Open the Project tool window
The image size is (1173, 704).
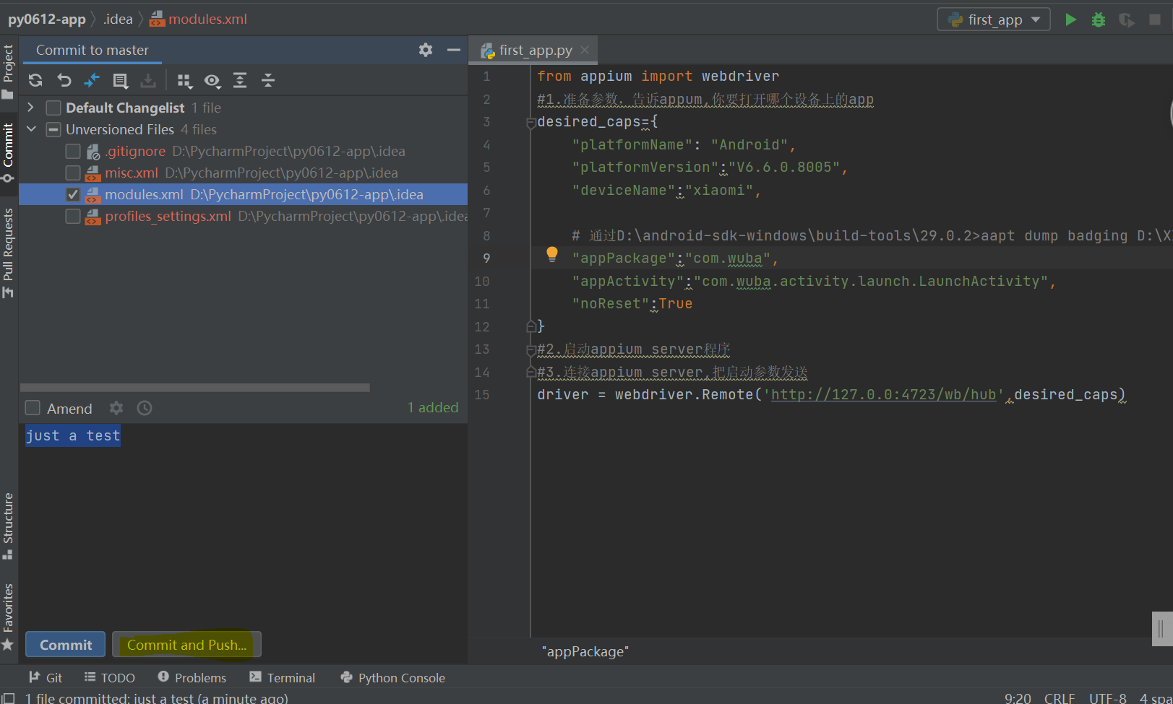pyautogui.click(x=8, y=71)
